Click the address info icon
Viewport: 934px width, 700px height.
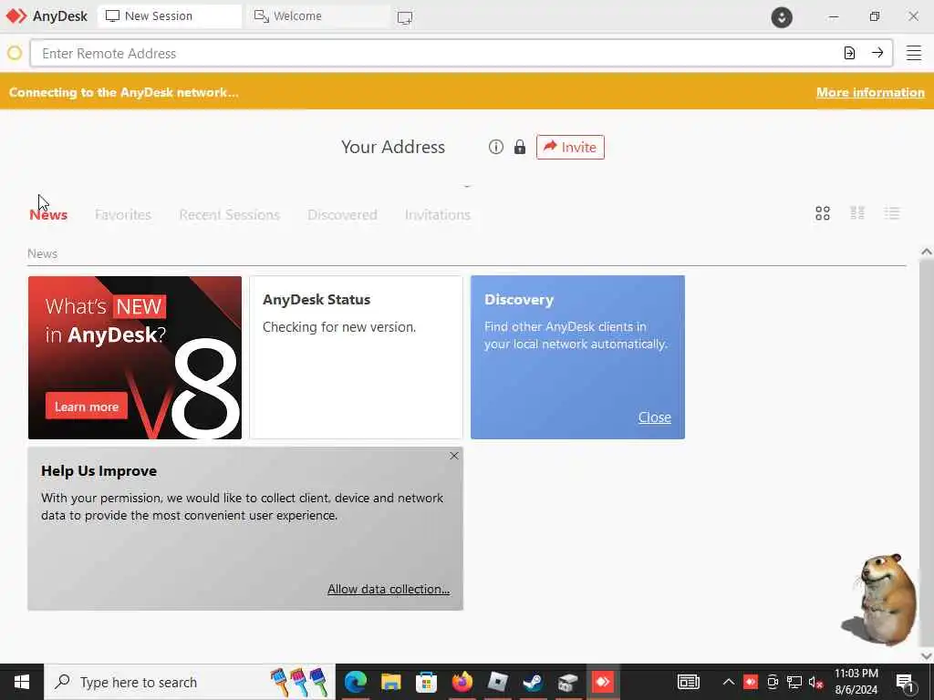coord(495,147)
